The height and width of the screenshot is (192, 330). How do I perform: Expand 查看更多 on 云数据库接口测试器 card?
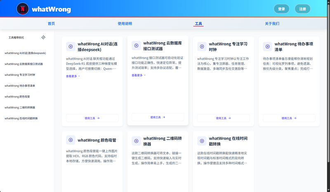pos(139,75)
